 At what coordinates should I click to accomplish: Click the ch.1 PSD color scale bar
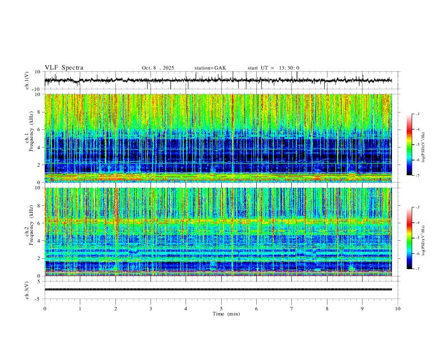pos(409,145)
